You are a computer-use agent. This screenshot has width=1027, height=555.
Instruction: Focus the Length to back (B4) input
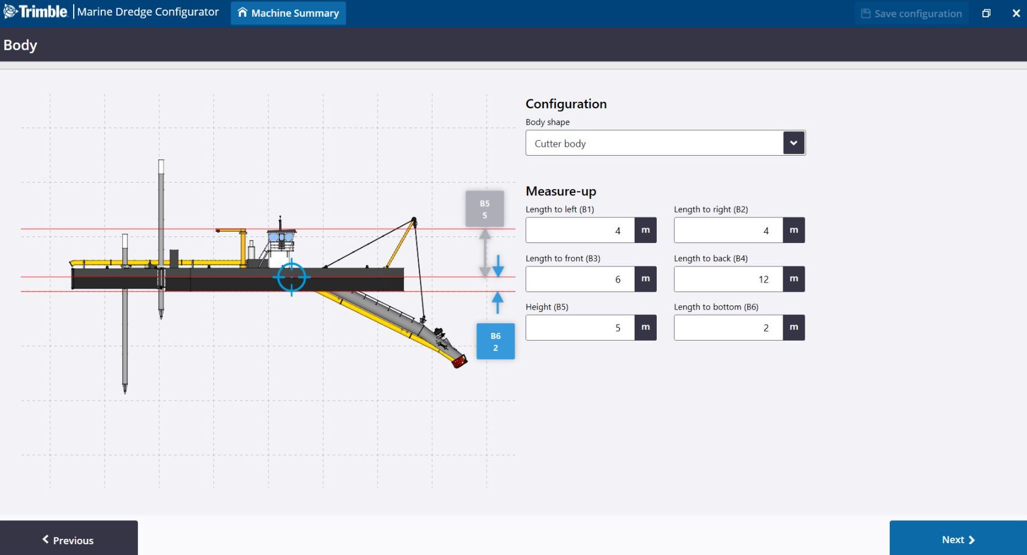coord(727,279)
